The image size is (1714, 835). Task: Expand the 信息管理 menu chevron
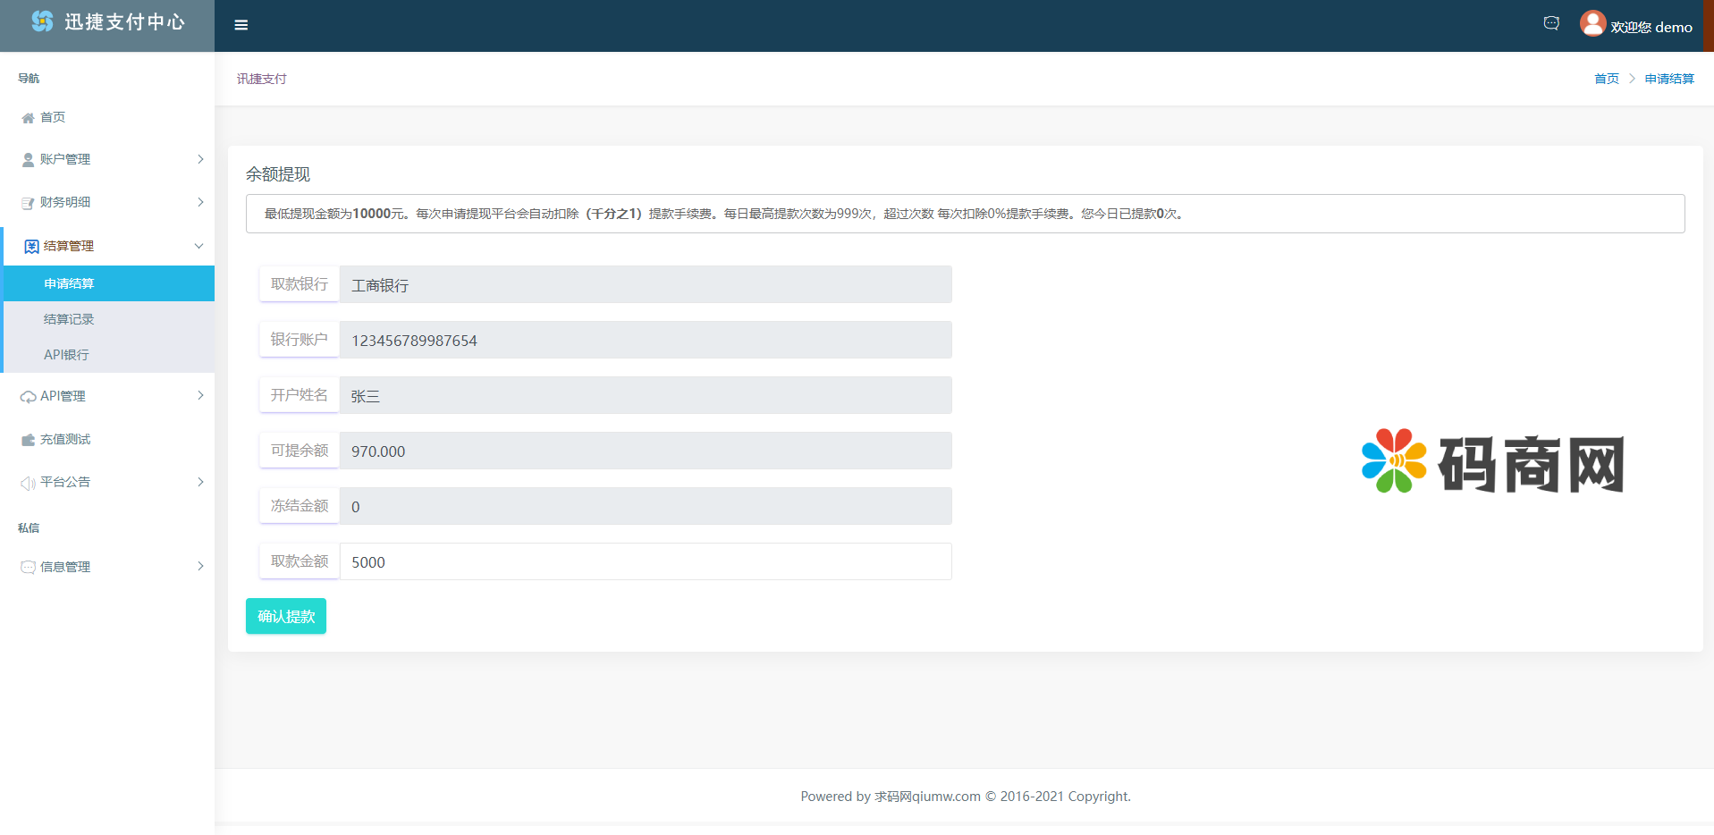pos(200,566)
